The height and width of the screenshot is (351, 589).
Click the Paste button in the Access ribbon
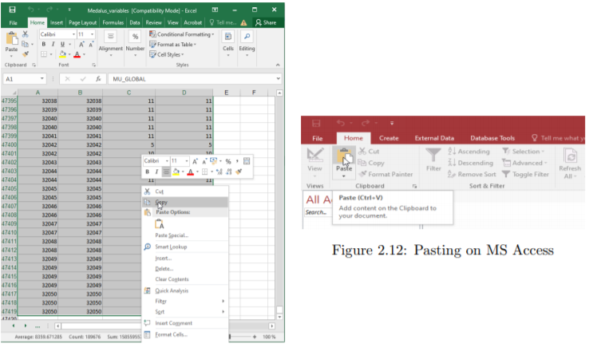[344, 162]
